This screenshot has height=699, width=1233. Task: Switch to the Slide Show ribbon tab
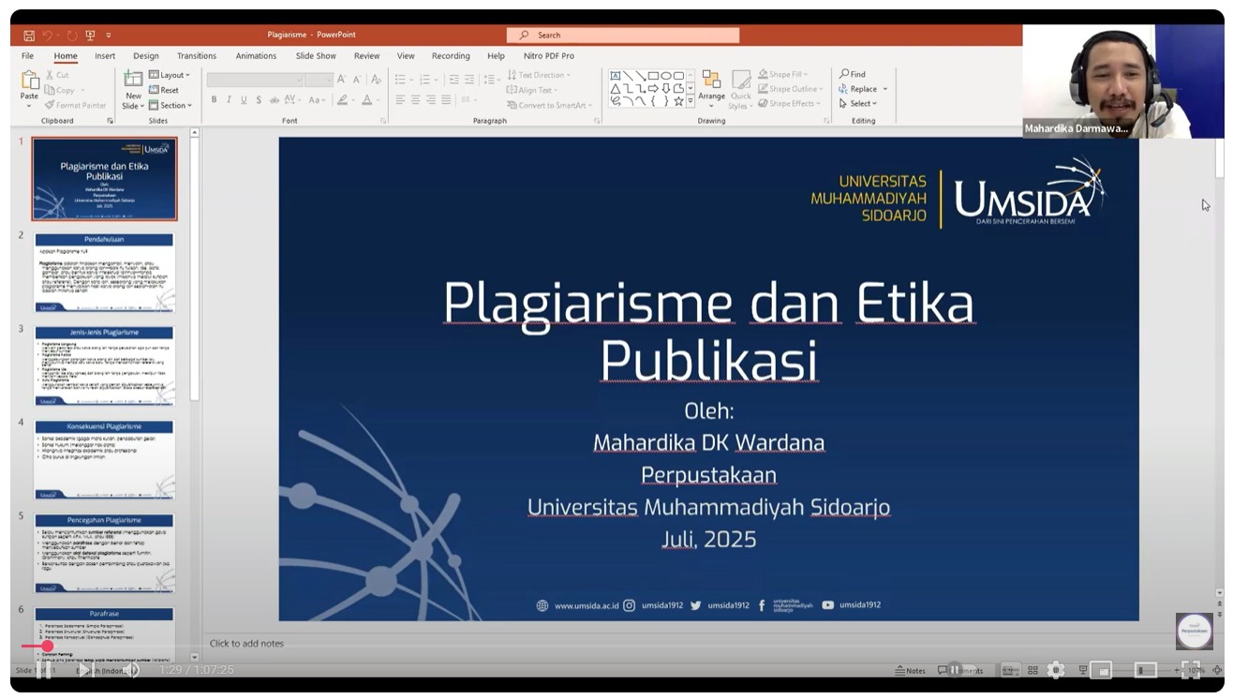pyautogui.click(x=316, y=56)
